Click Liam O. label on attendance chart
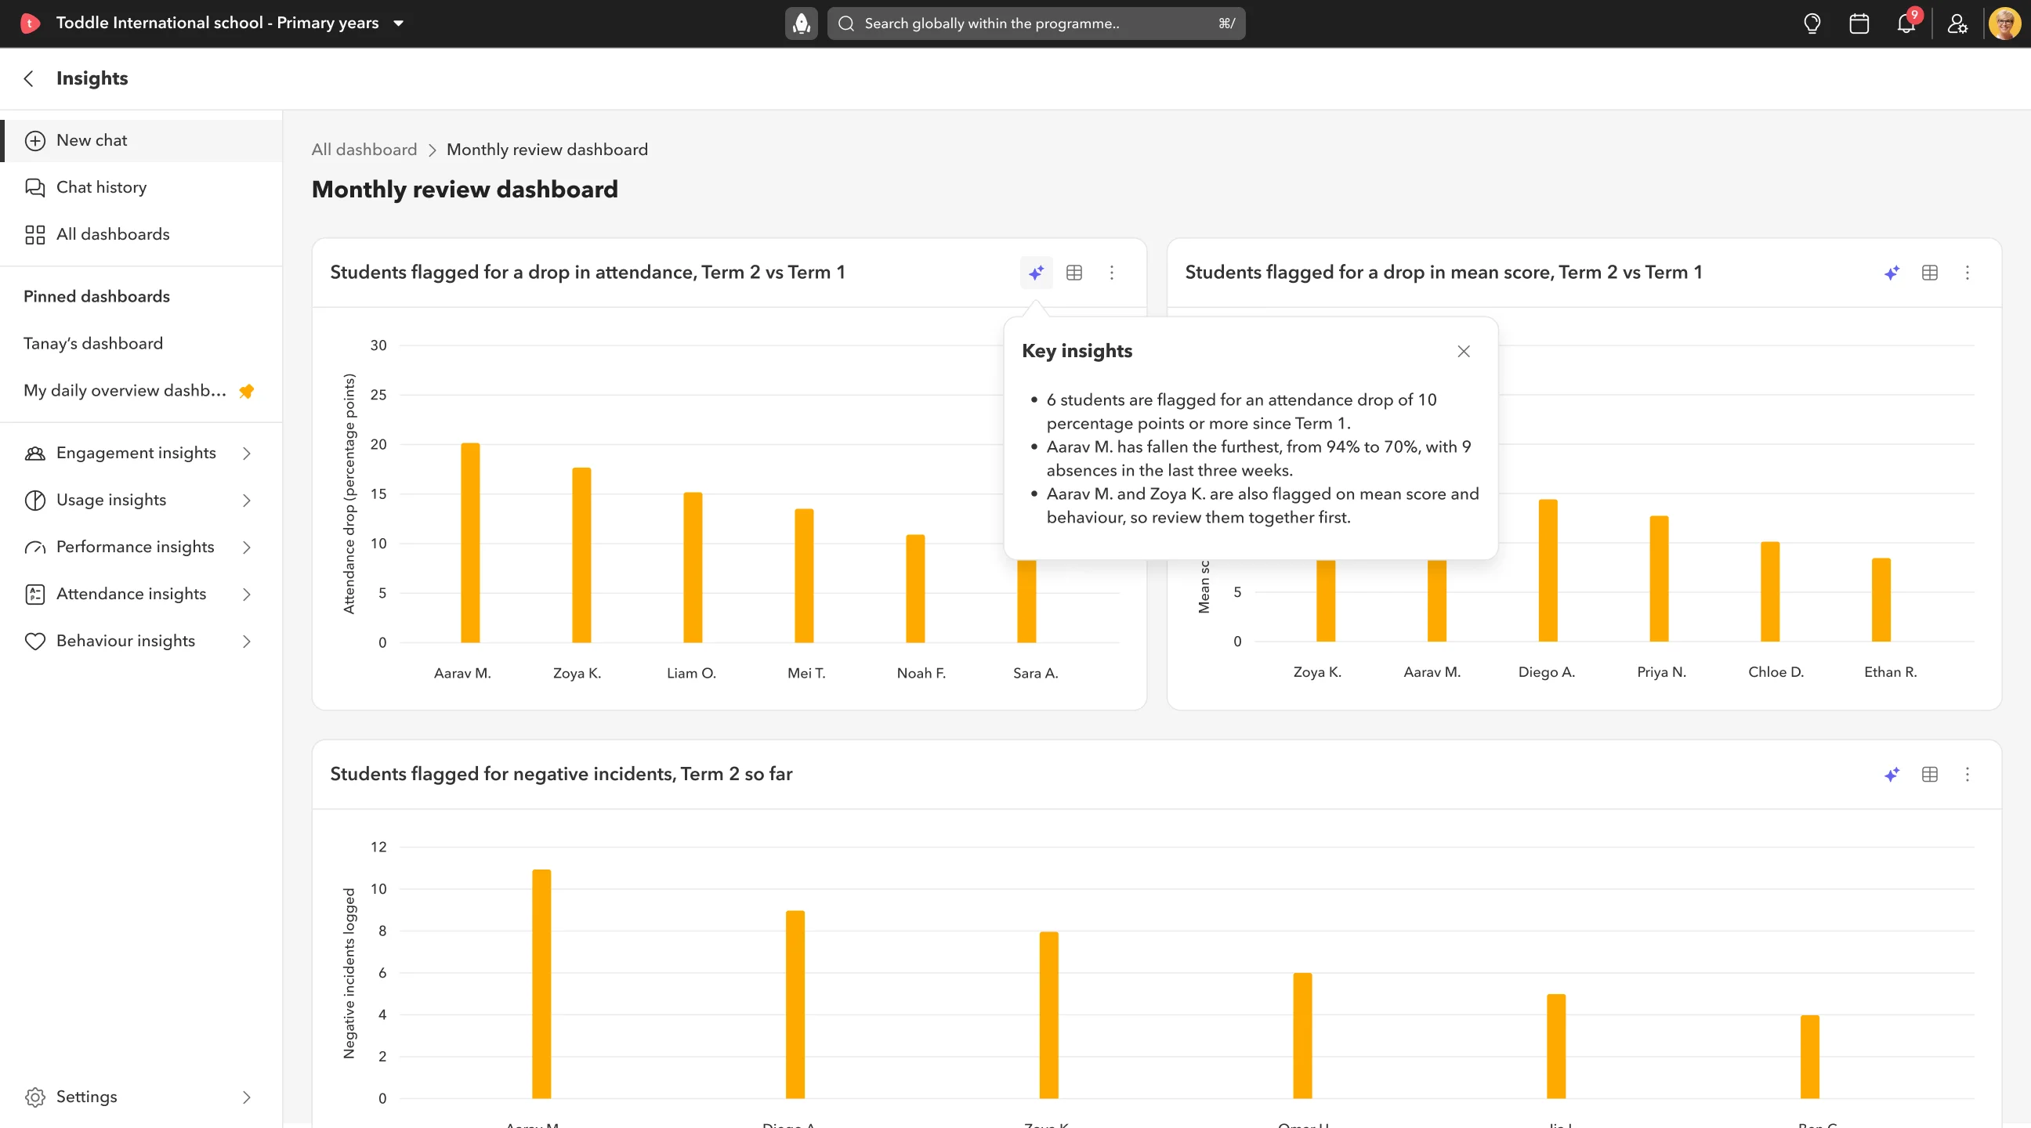 pos(690,673)
